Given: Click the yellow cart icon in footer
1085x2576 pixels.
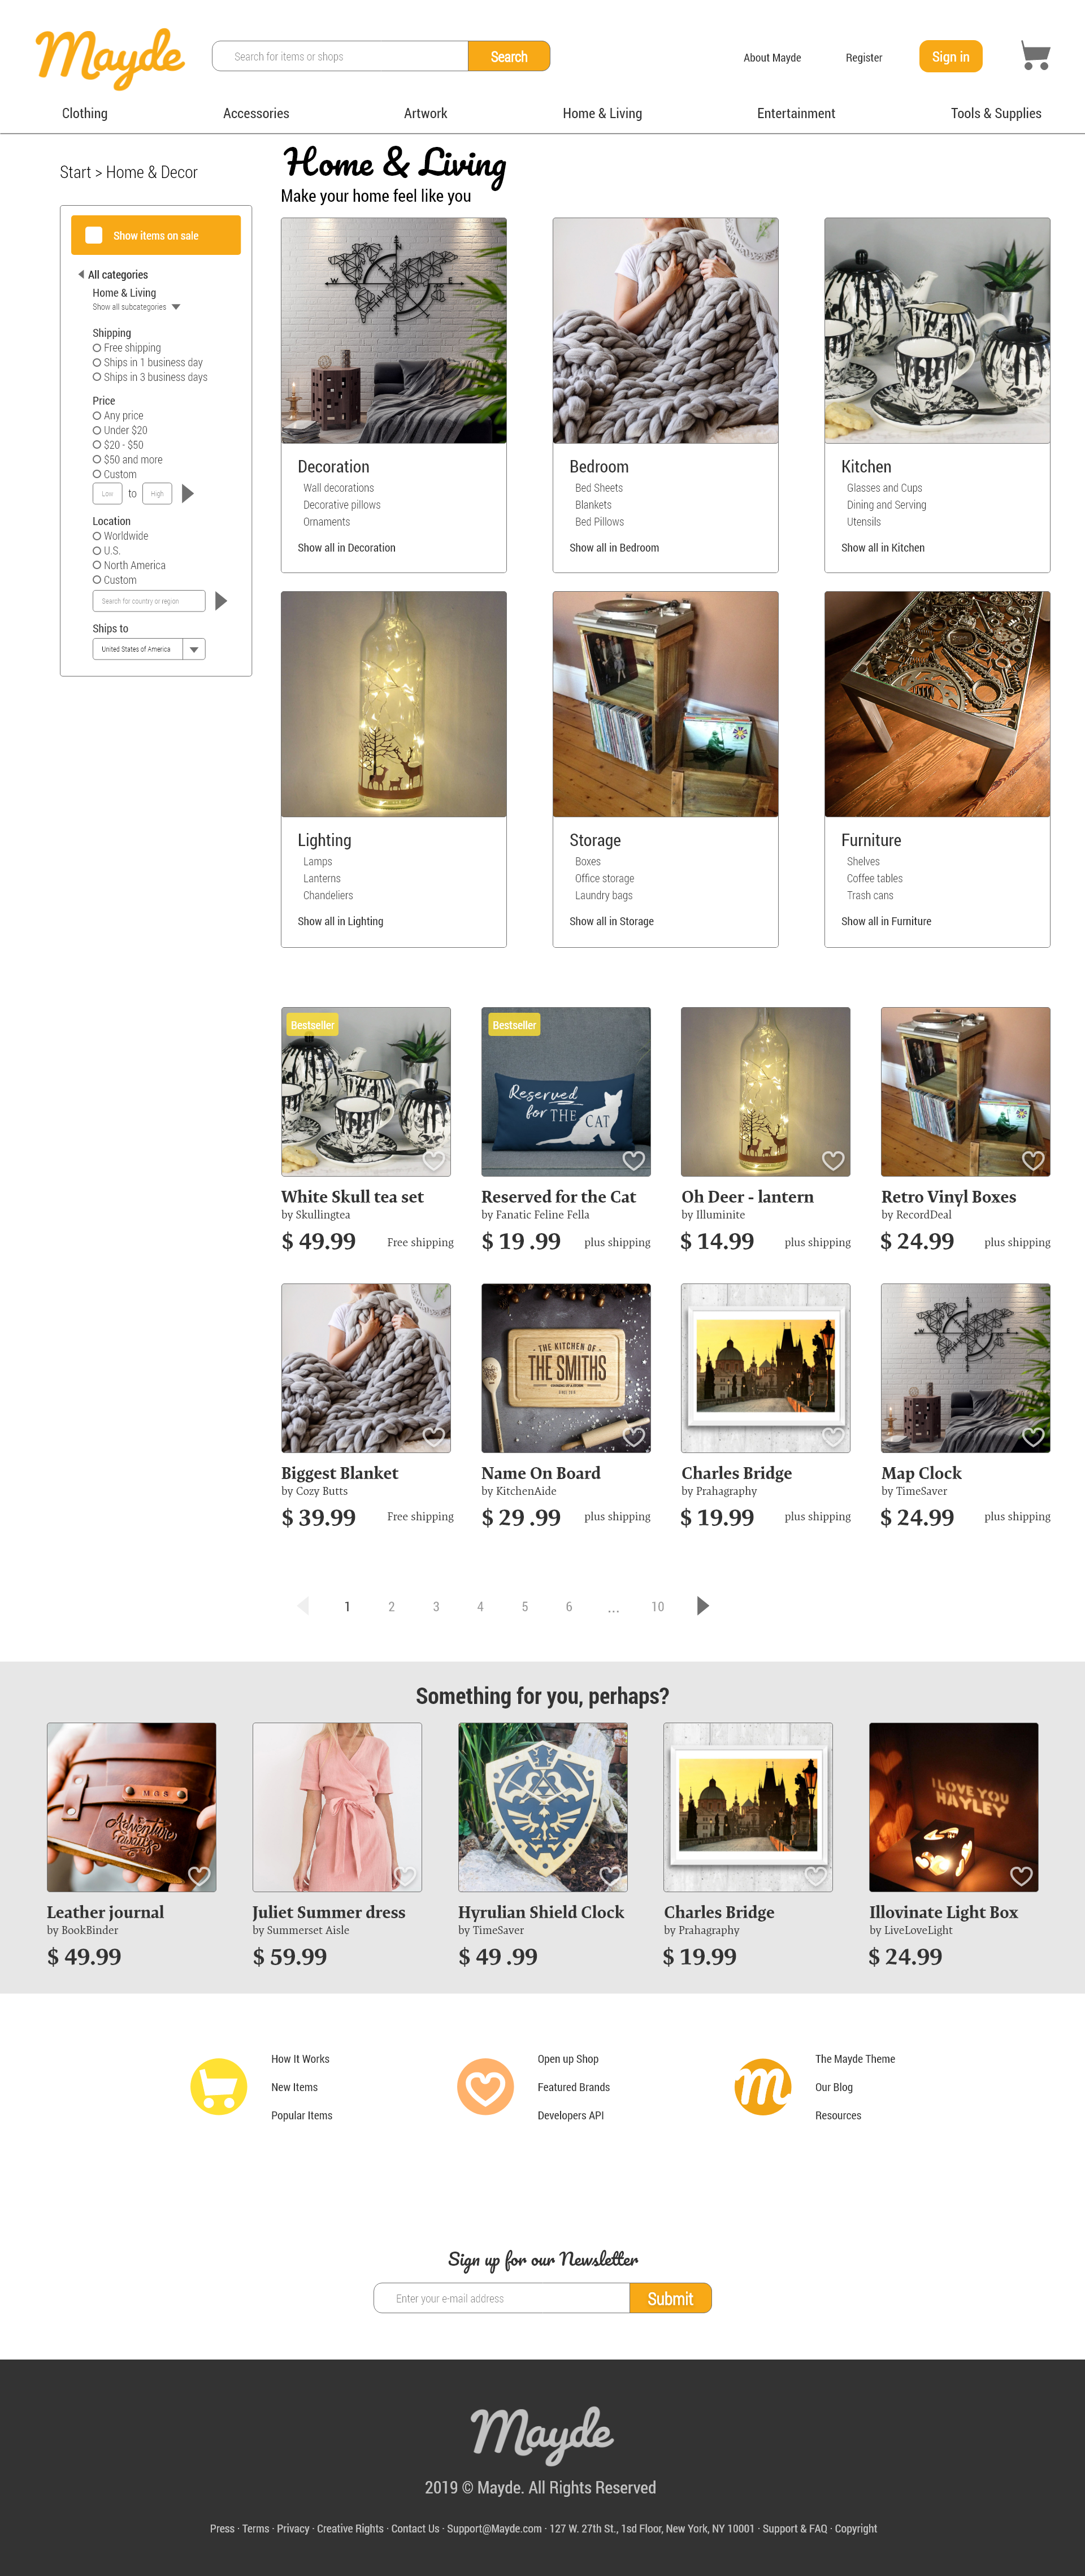Looking at the screenshot, I should tap(218, 2086).
